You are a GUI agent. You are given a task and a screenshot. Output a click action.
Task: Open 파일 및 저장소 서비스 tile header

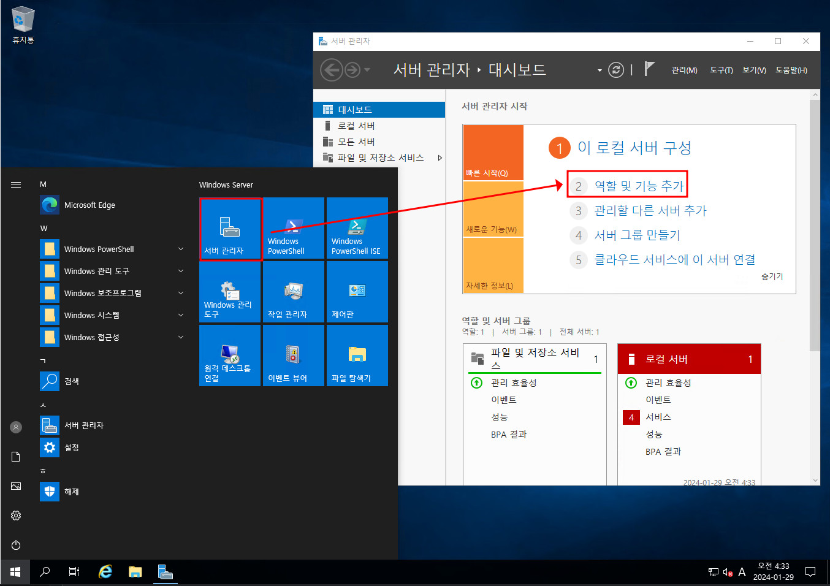(x=535, y=359)
